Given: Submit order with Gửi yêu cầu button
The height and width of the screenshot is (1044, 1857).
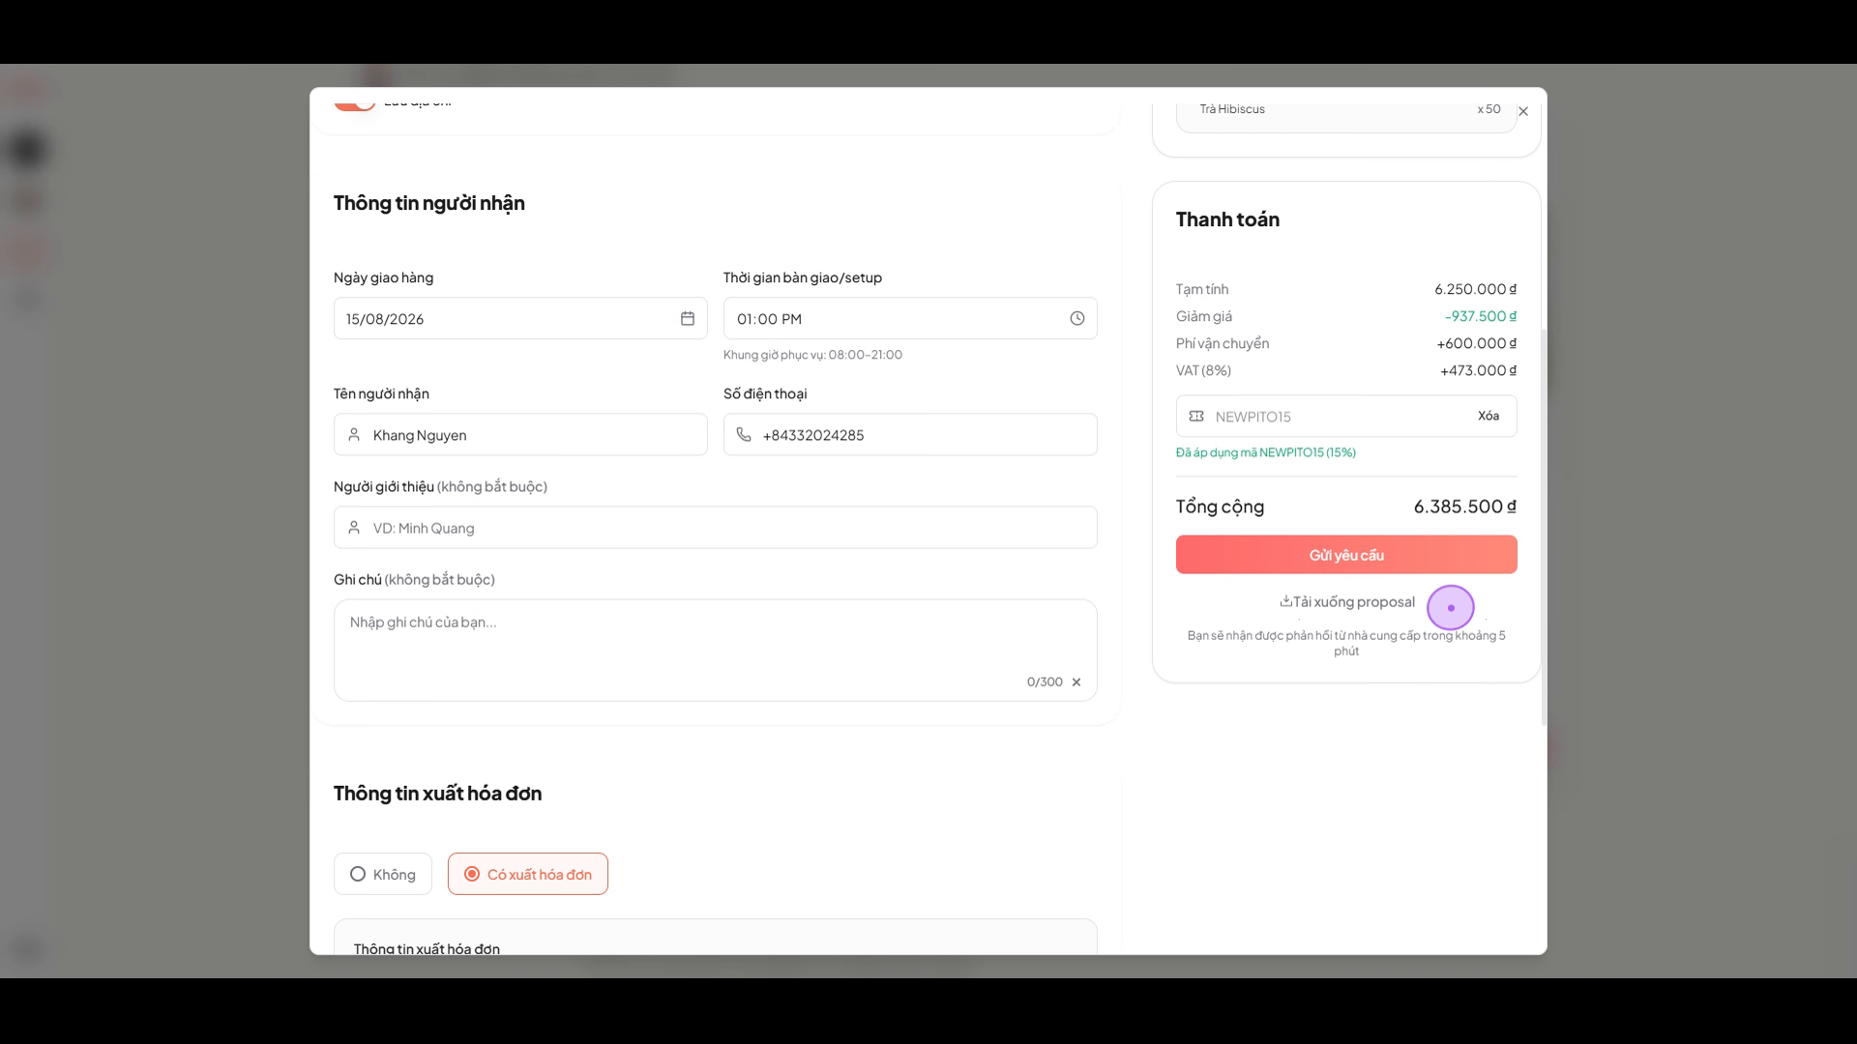Looking at the screenshot, I should point(1346,555).
